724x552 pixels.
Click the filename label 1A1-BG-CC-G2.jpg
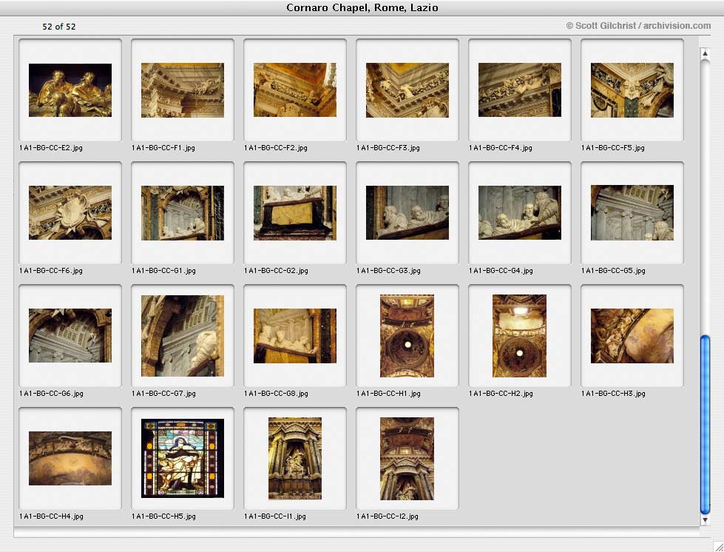click(276, 271)
